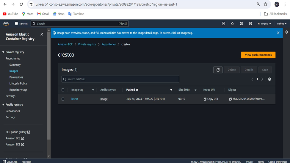
Task: Select Images in the sidebar
Action: (x=14, y=71)
